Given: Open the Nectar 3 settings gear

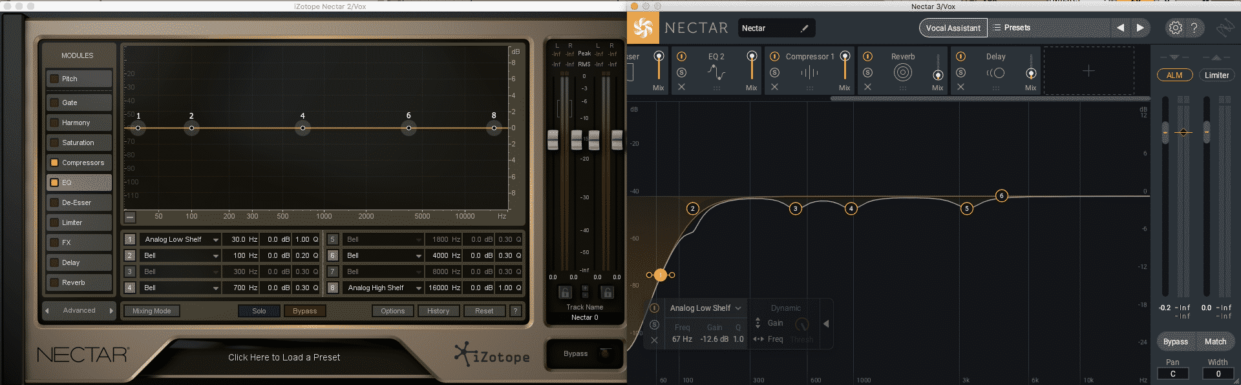Looking at the screenshot, I should coord(1175,28).
